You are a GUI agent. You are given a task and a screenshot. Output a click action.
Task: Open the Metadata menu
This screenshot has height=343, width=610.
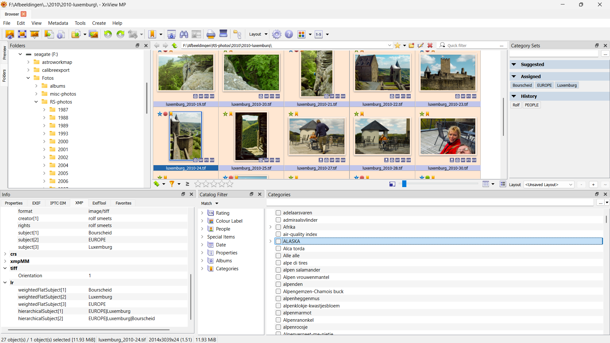(x=58, y=23)
